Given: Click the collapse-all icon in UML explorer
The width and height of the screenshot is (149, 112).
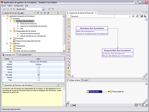Looking at the screenshot, I should coord(35,13).
